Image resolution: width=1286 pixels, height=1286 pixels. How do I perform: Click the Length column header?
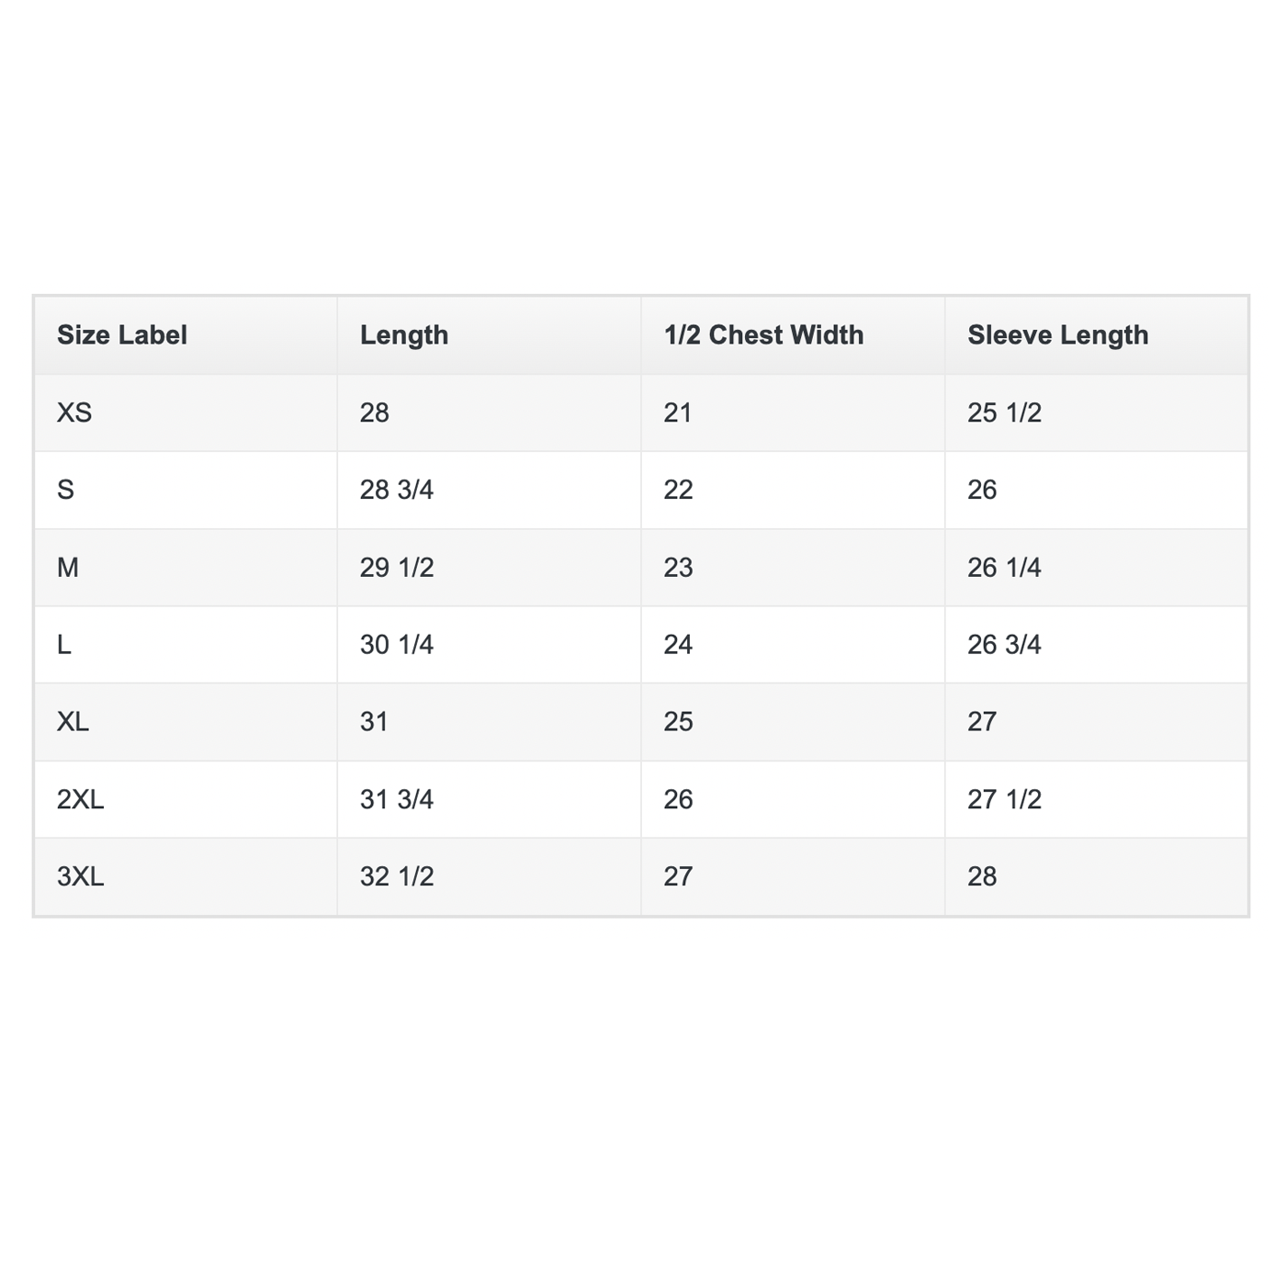pos(404,335)
